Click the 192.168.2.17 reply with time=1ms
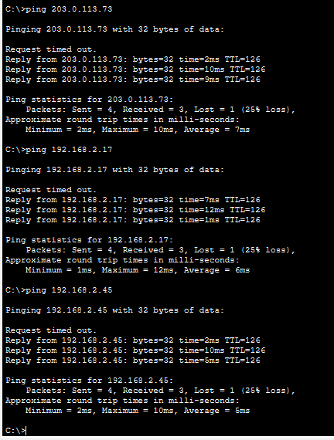The width and height of the screenshot is (334, 440). click(133, 220)
